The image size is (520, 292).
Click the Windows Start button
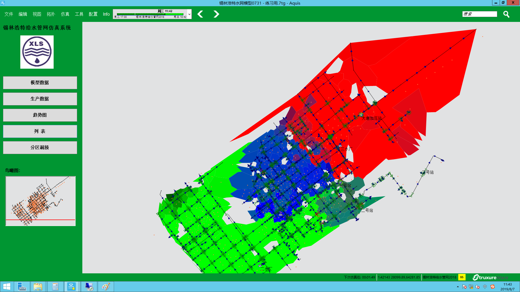click(7, 287)
